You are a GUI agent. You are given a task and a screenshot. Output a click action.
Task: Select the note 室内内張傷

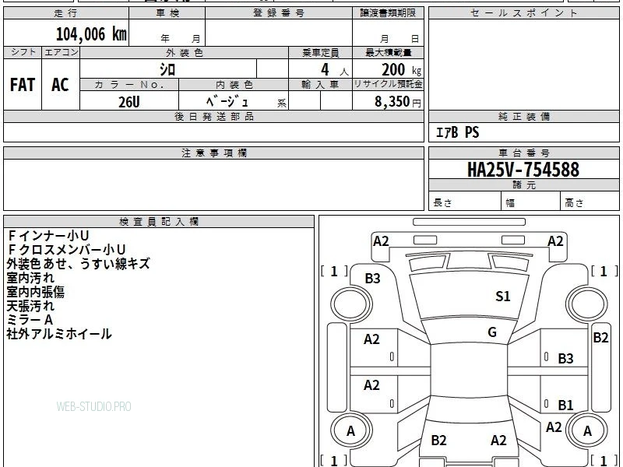point(35,292)
